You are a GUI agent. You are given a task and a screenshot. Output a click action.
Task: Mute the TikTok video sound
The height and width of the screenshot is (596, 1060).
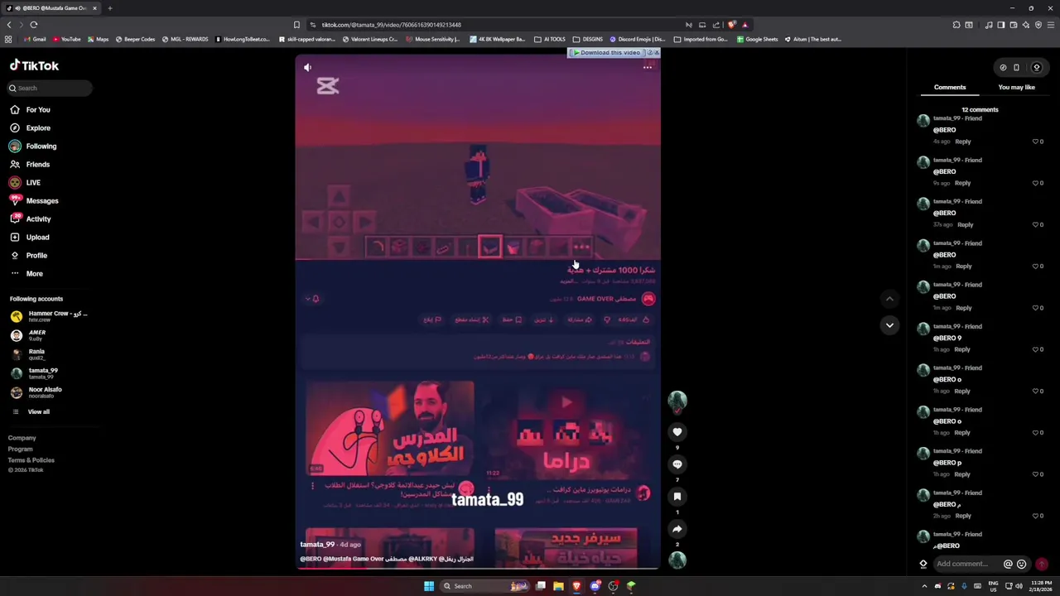point(307,68)
